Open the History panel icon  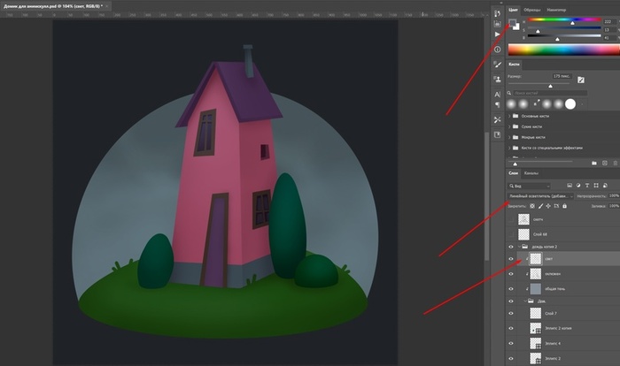pyautogui.click(x=498, y=15)
